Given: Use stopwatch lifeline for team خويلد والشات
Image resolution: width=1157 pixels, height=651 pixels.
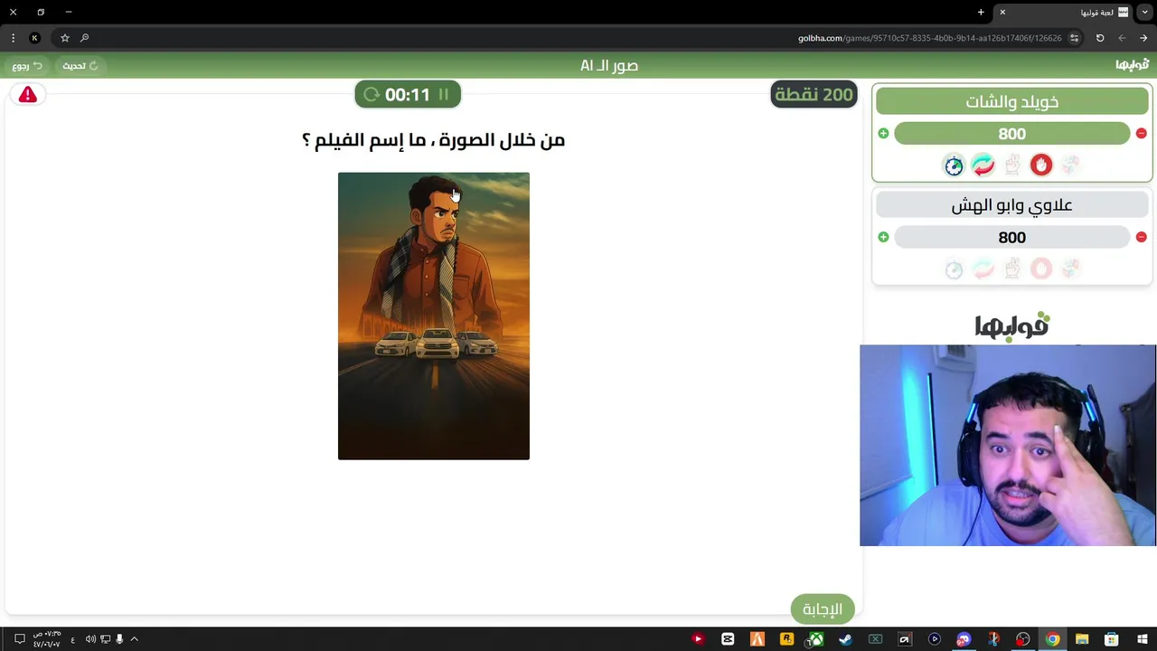Looking at the screenshot, I should click(954, 165).
